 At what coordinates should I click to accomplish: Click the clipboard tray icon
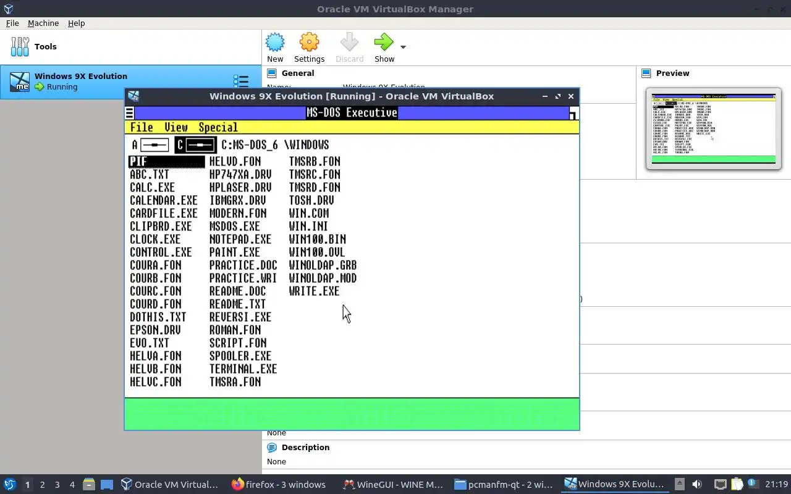point(737,484)
